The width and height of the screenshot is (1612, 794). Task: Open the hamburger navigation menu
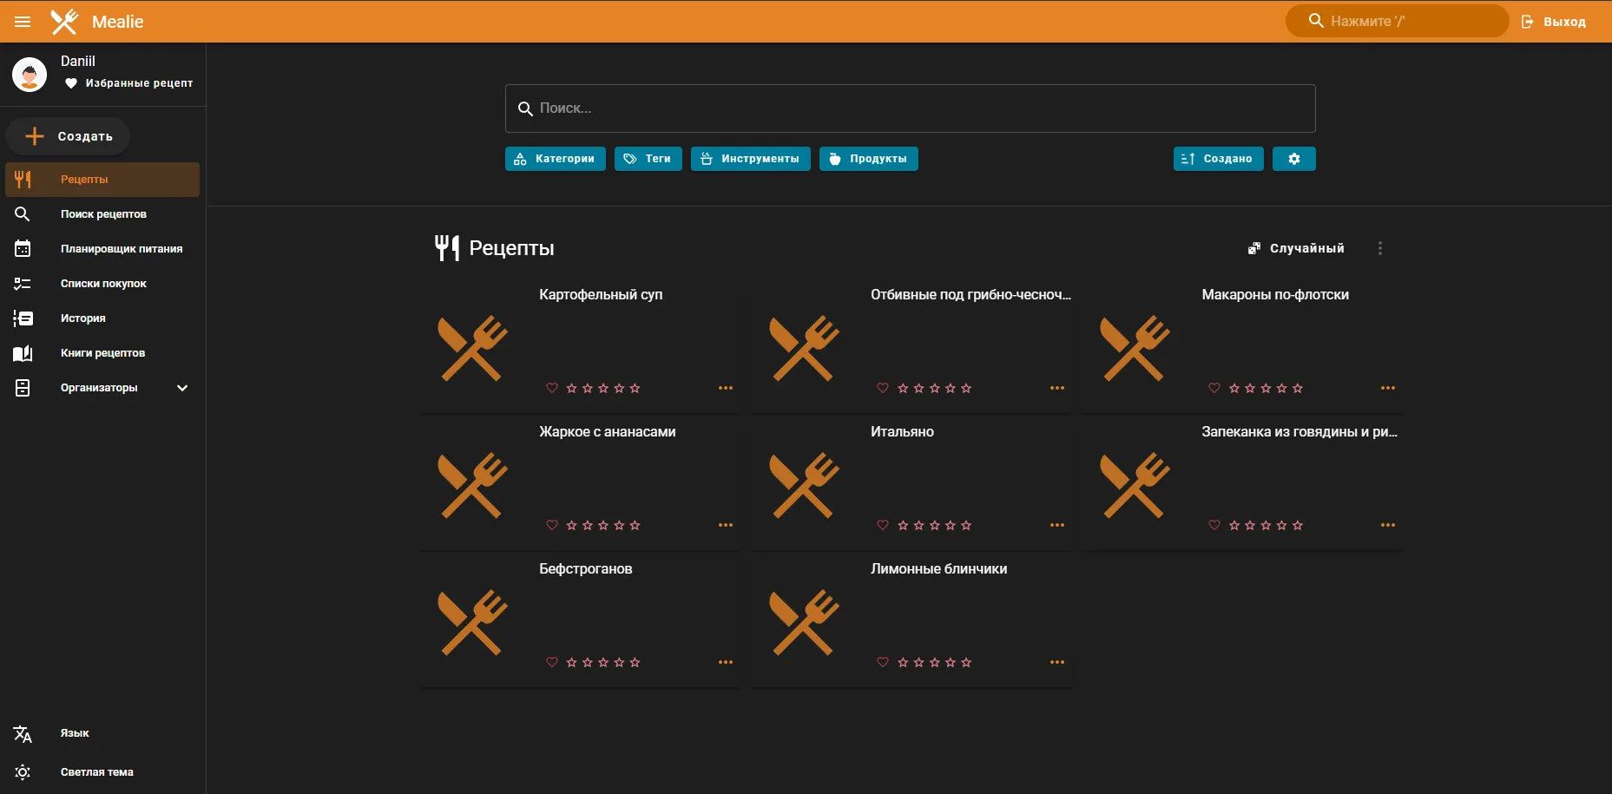pyautogui.click(x=23, y=22)
